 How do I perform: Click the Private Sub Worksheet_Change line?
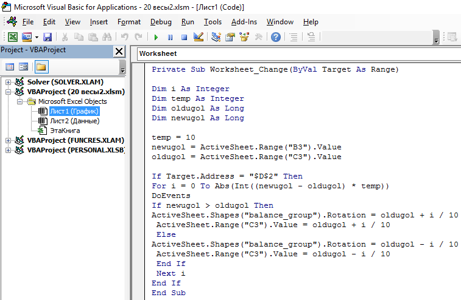tap(275, 69)
